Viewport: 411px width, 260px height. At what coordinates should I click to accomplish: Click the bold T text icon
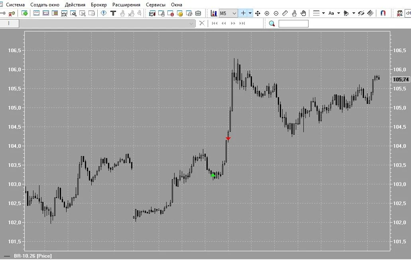(113, 13)
